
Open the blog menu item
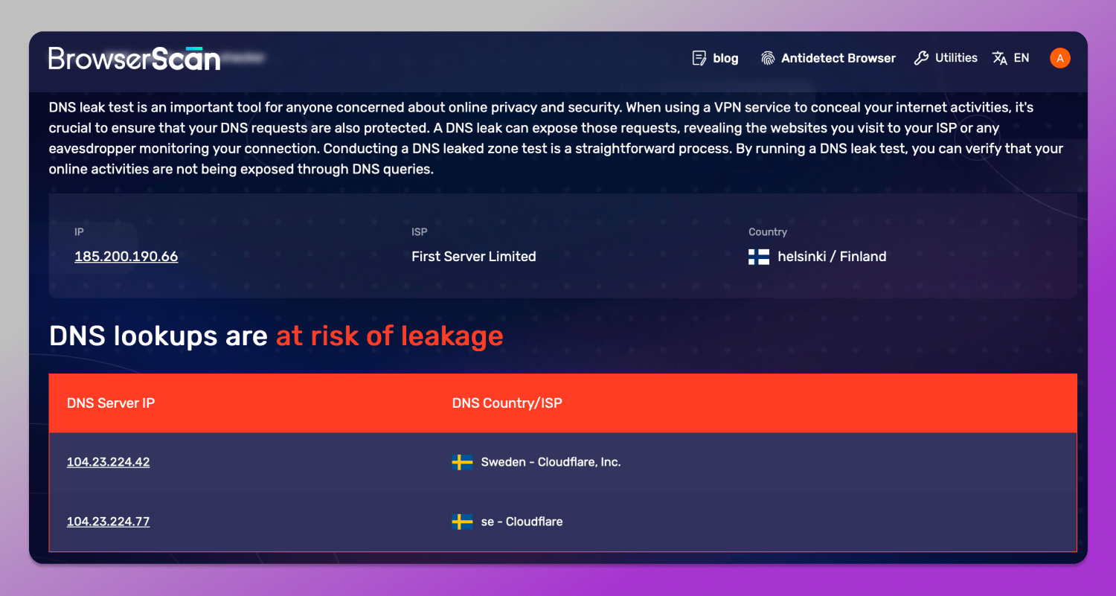coord(725,58)
